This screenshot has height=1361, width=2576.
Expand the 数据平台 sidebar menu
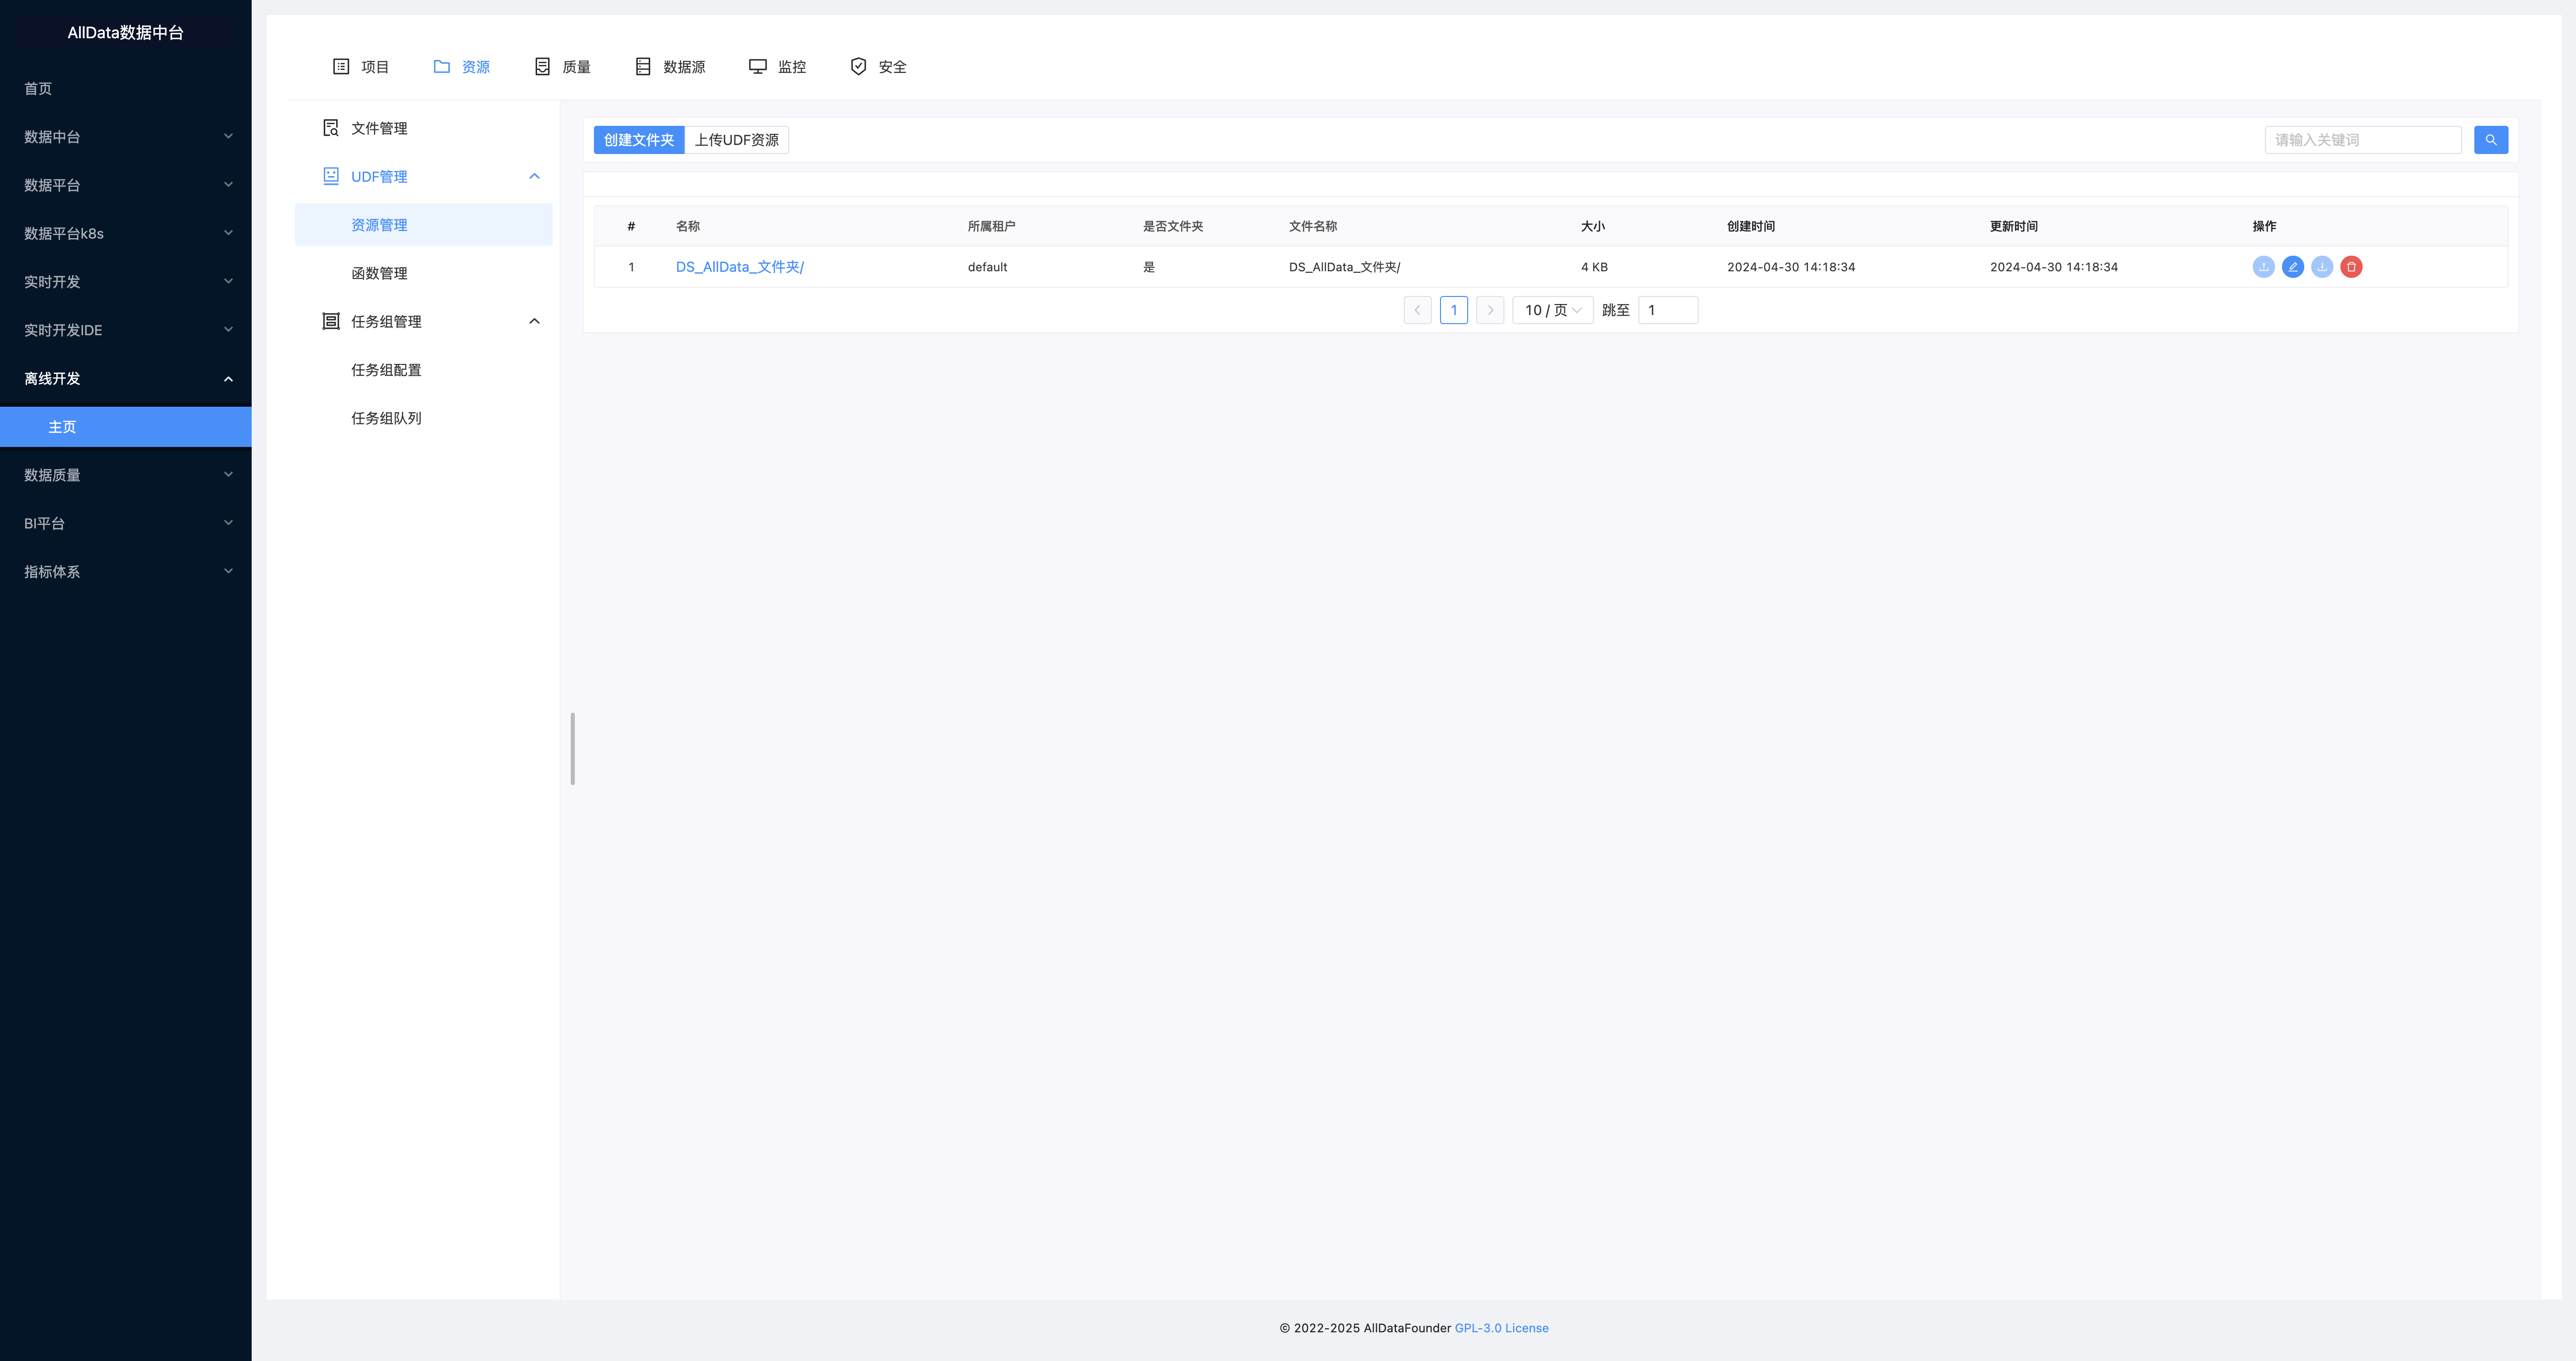tap(126, 185)
